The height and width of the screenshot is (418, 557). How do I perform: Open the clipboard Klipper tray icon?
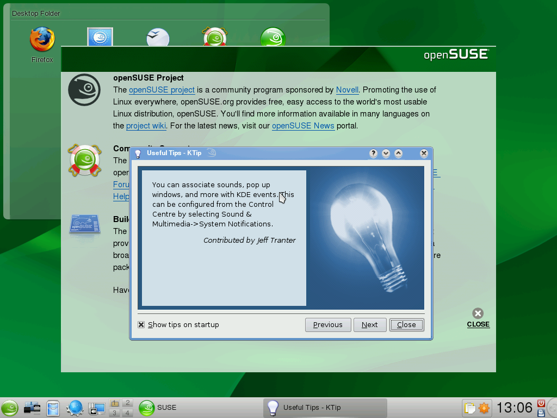[469, 408]
